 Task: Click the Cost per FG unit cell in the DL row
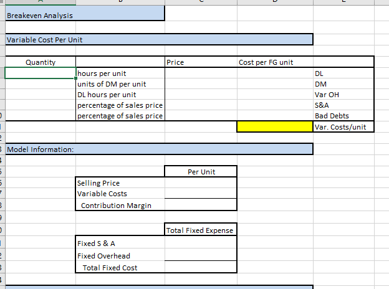point(275,73)
